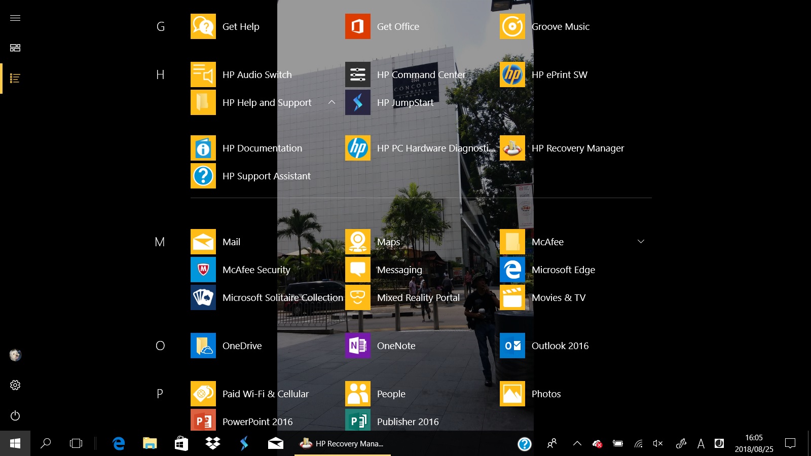Open HP Support Assistant tray question mark
This screenshot has width=811, height=456.
[x=525, y=444]
